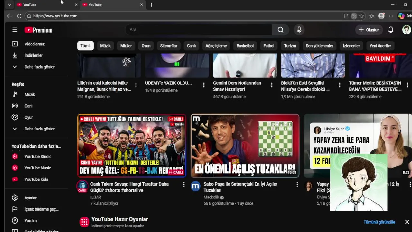The height and width of the screenshot is (232, 412).
Task: Open options for Canlı Takım Savaşı video
Action: click(184, 184)
